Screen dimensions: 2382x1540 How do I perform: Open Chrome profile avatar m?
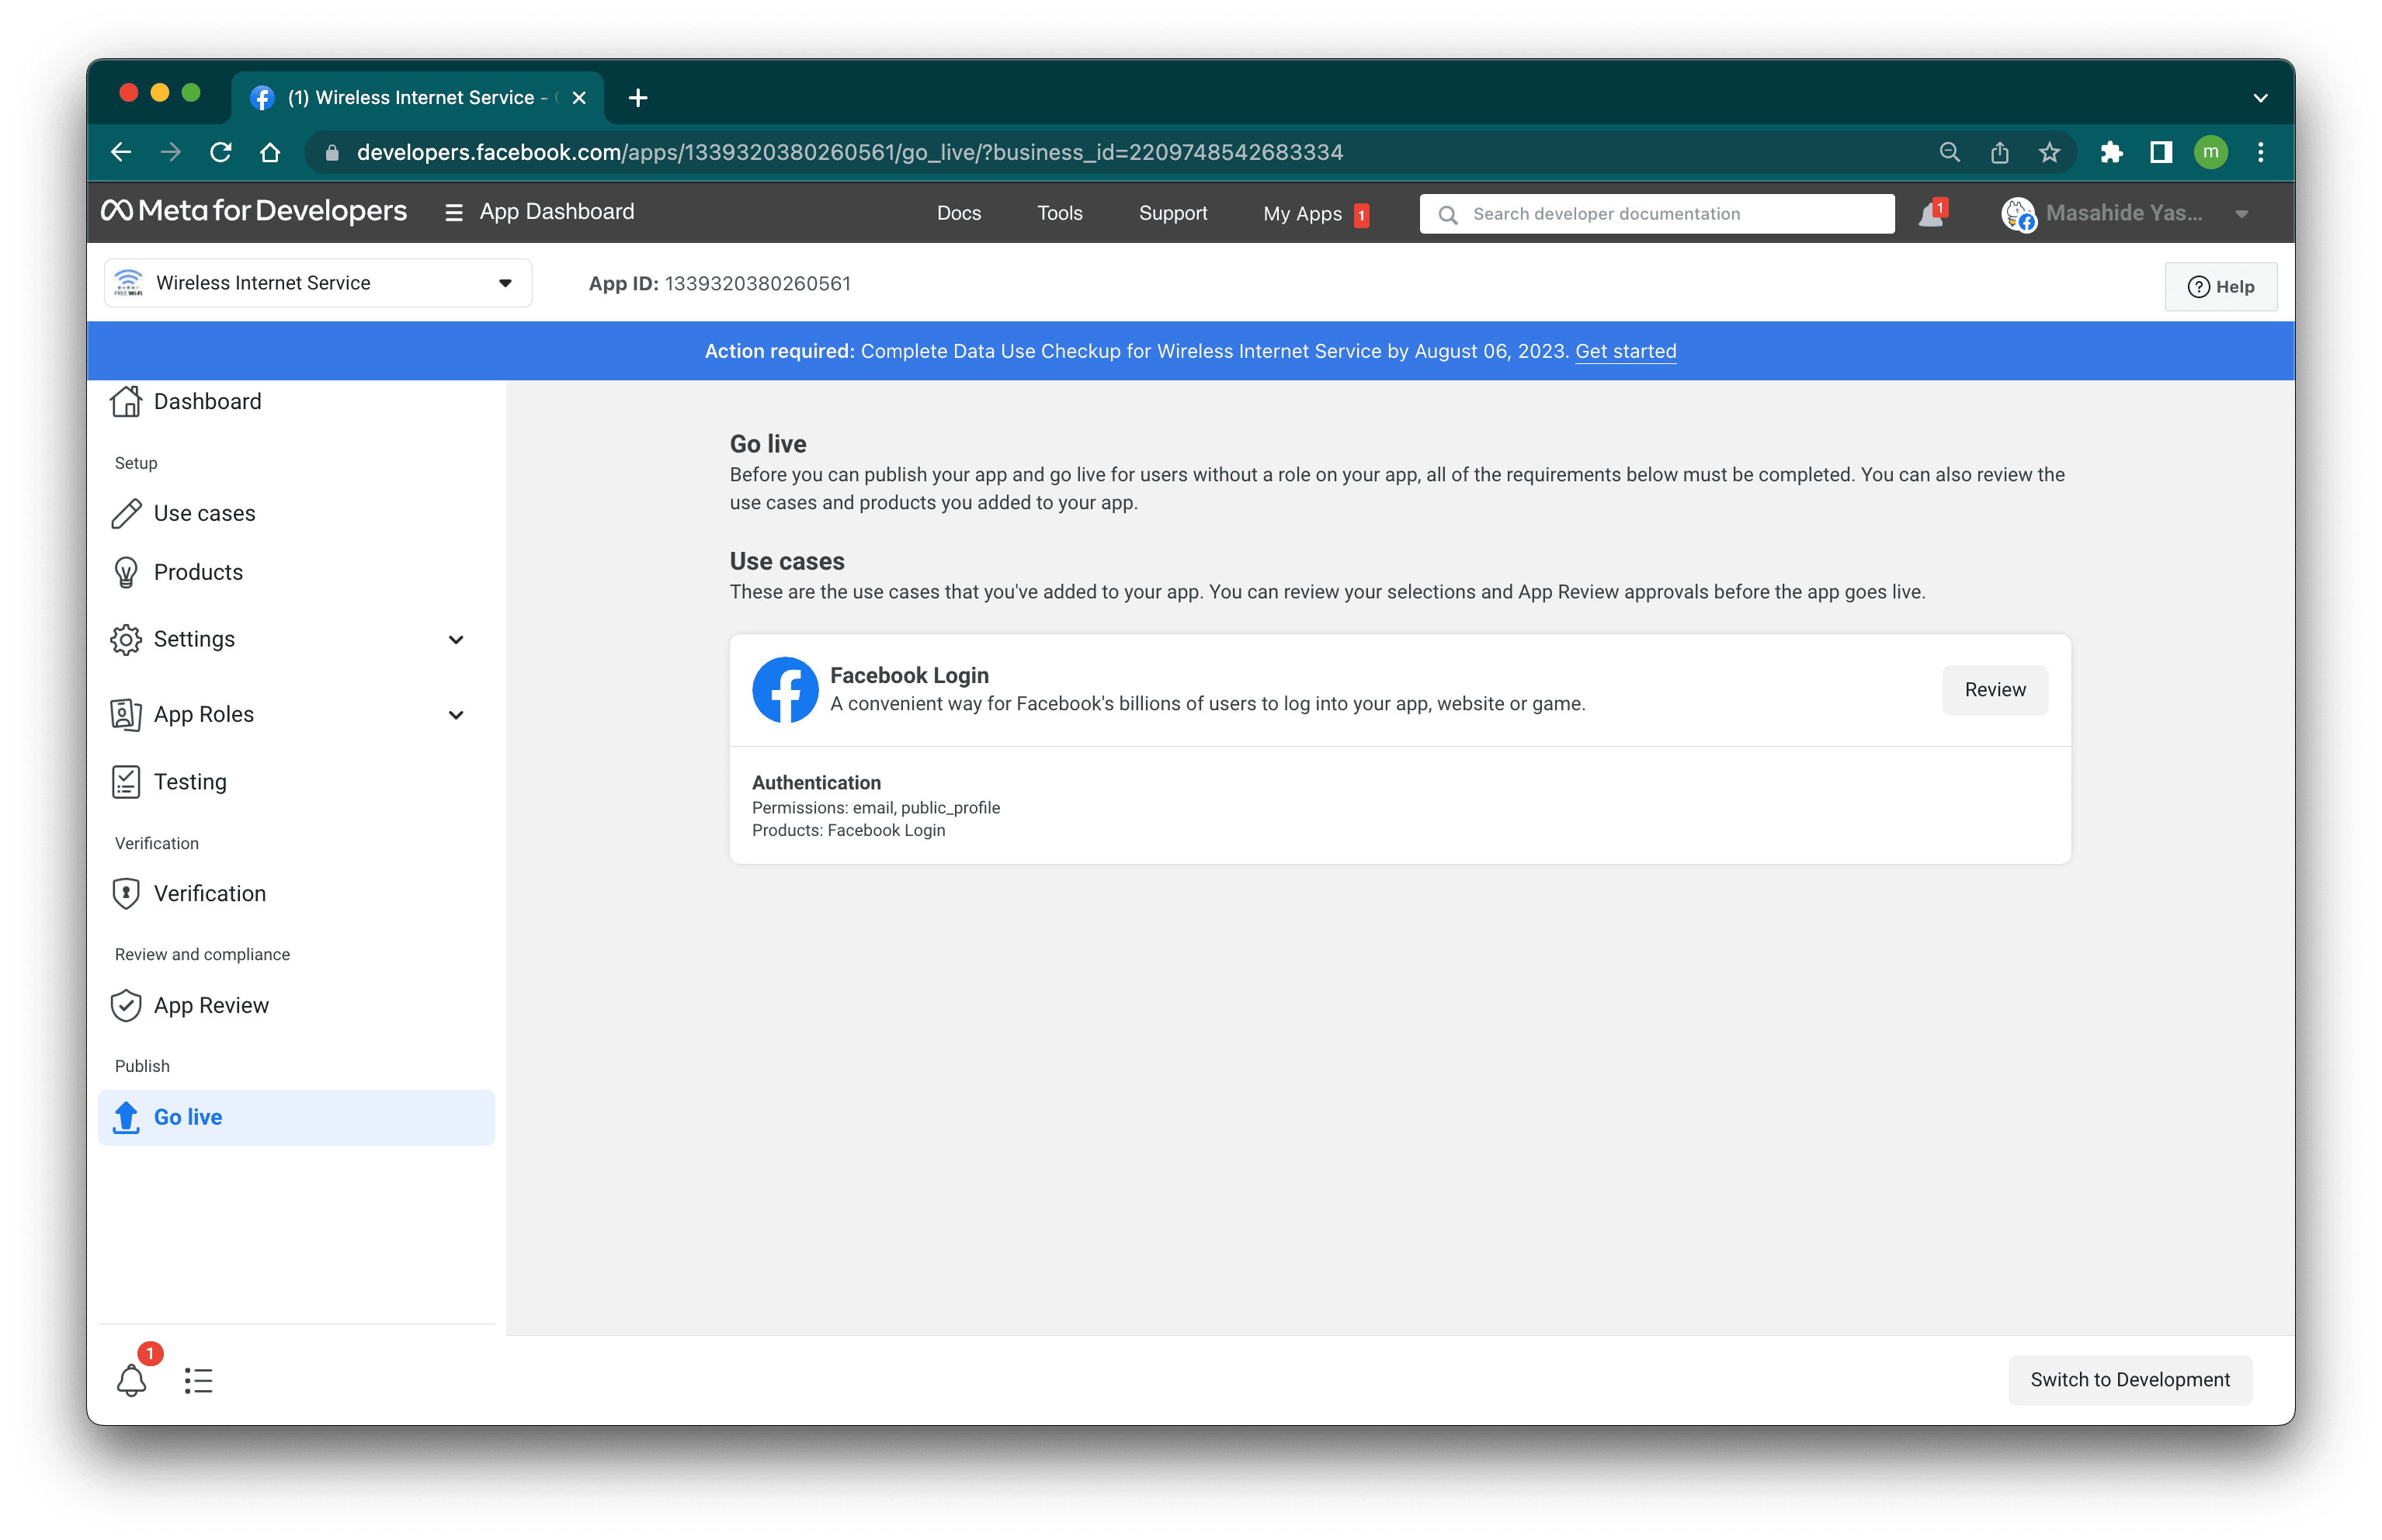2210,152
